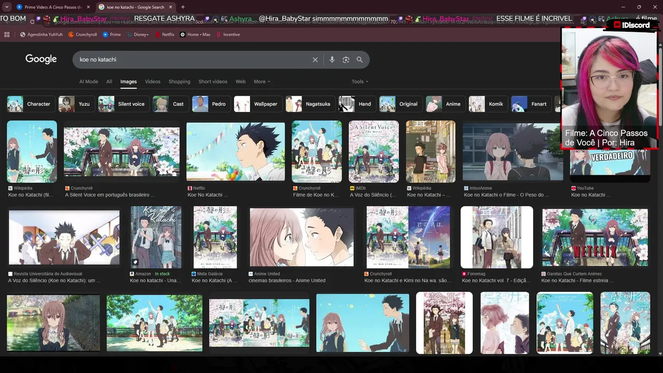The width and height of the screenshot is (663, 373).
Task: Click the Discord overlay badge
Action: (631, 25)
